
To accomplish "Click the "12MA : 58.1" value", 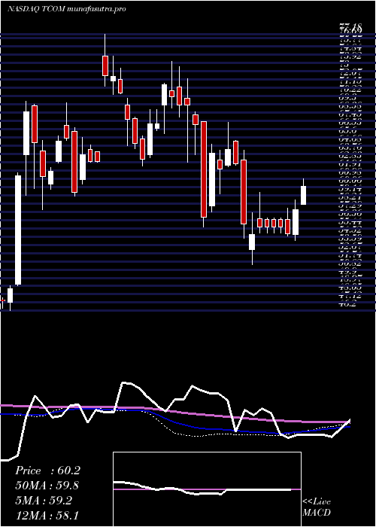I will (47, 515).
